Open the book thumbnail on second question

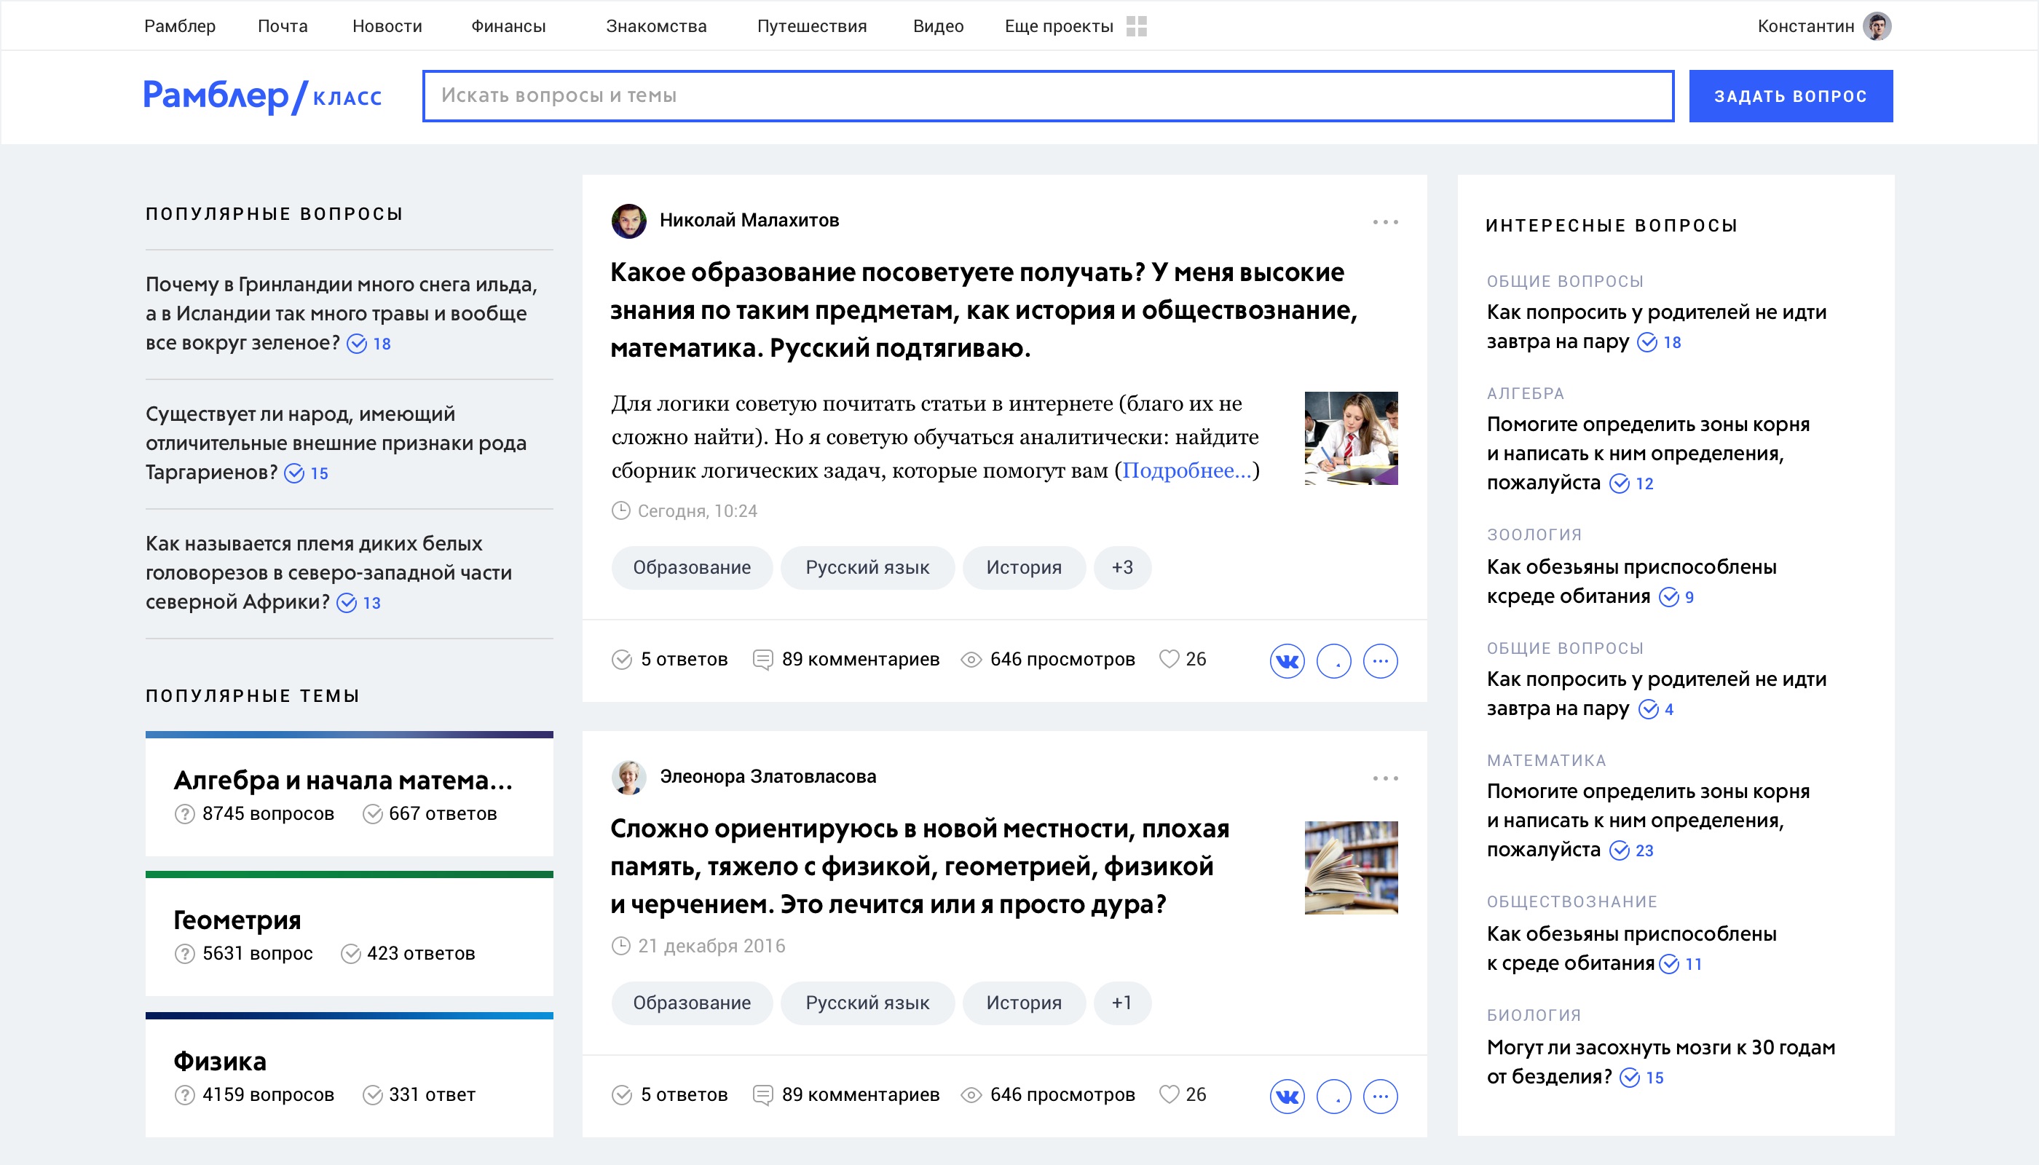[1351, 867]
